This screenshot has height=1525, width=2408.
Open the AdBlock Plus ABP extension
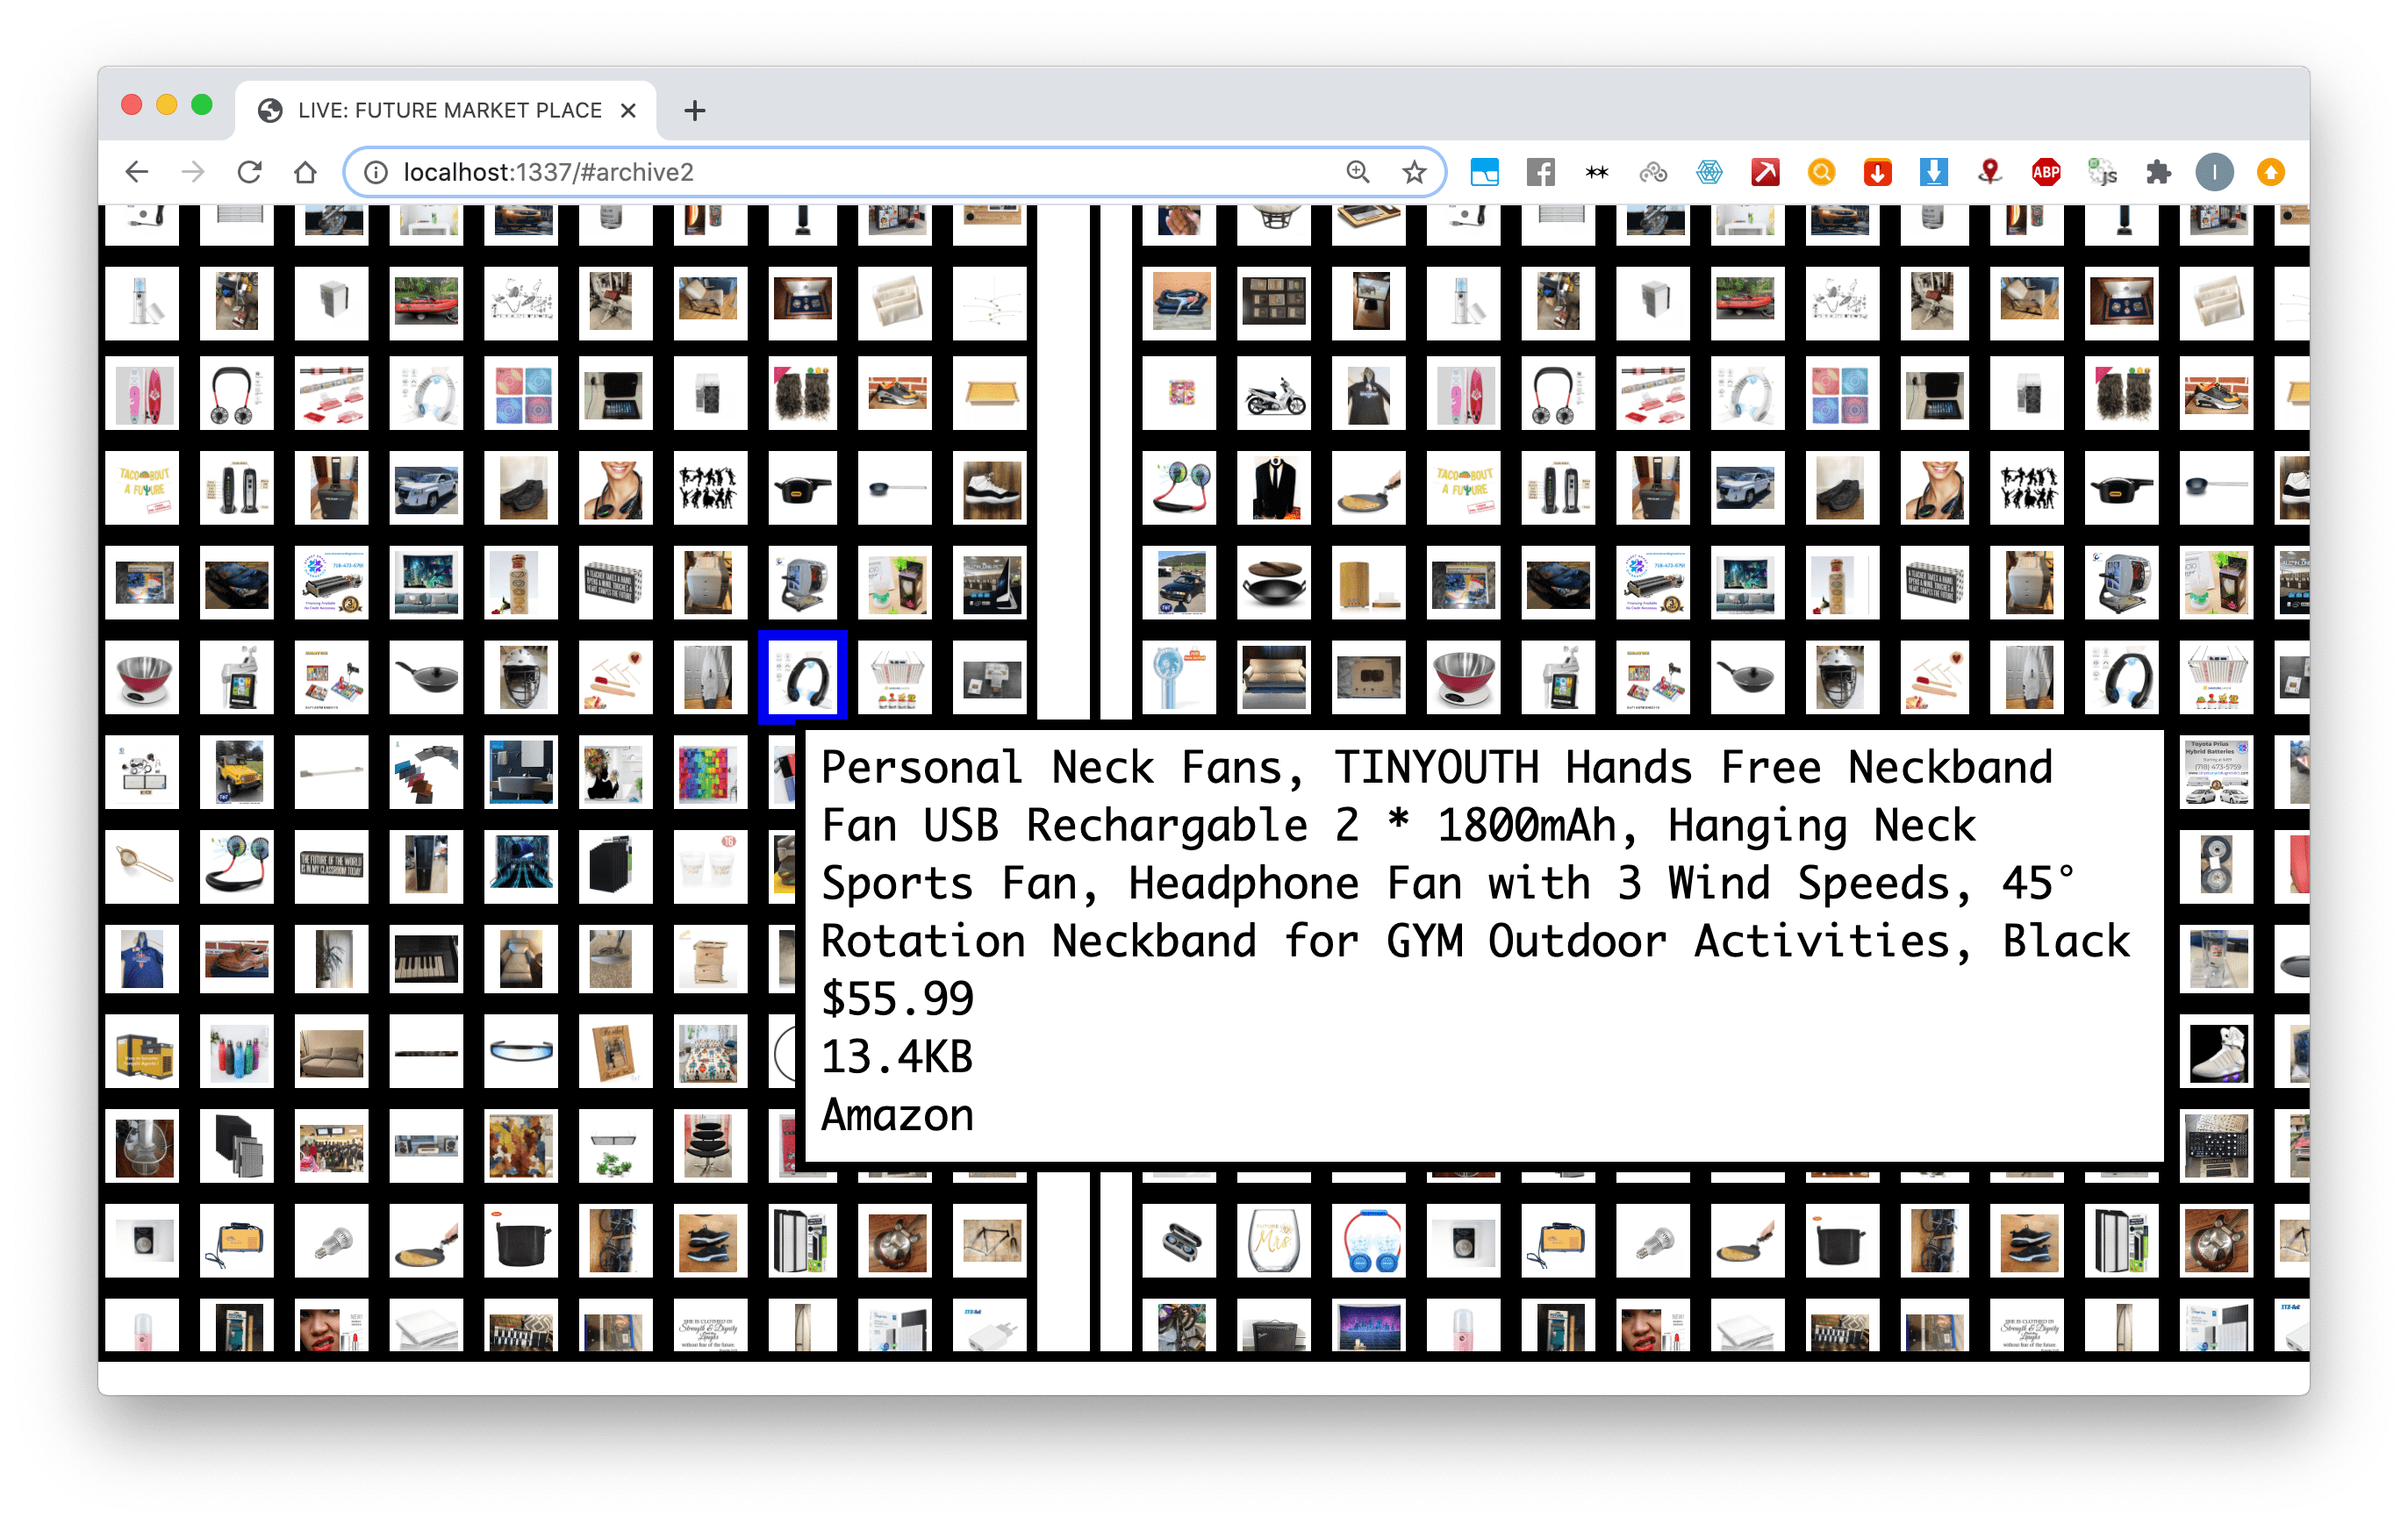[2046, 172]
